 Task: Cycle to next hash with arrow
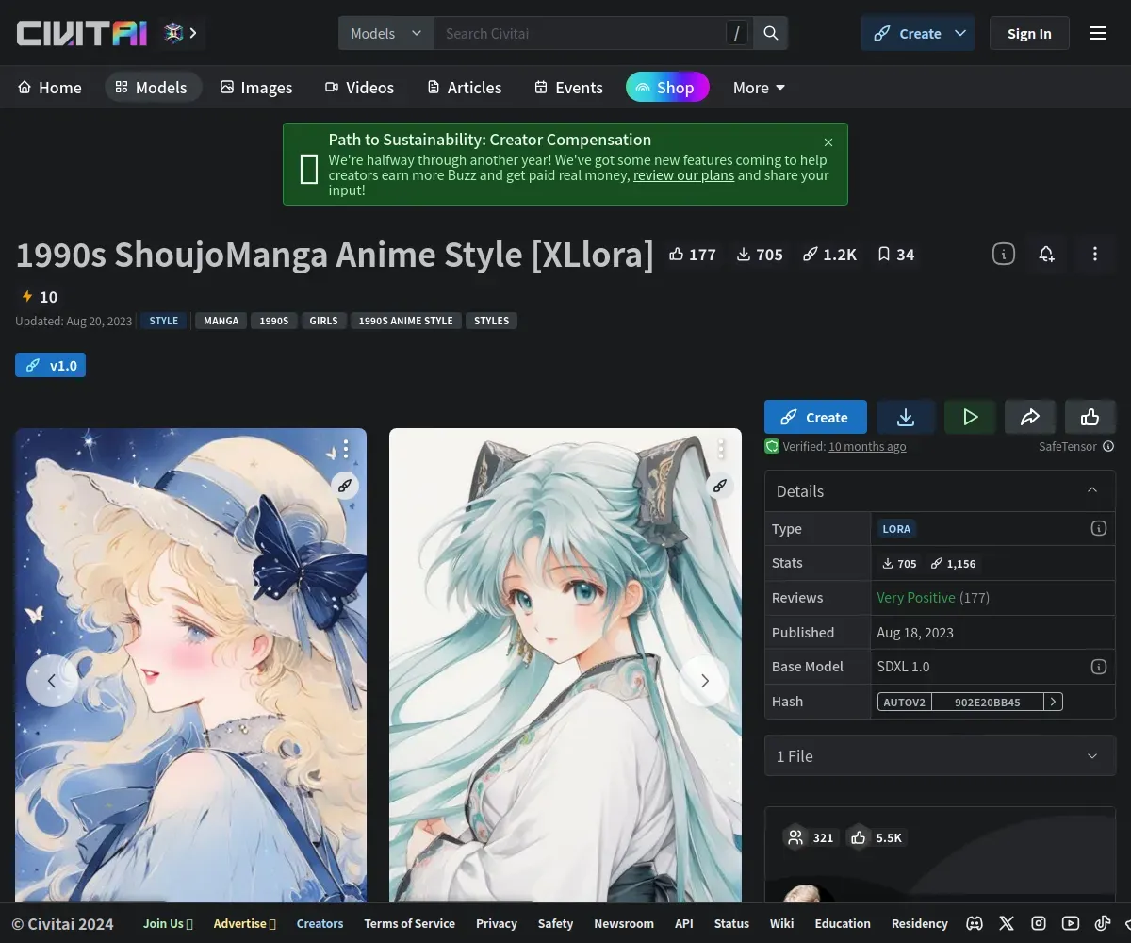tap(1054, 702)
